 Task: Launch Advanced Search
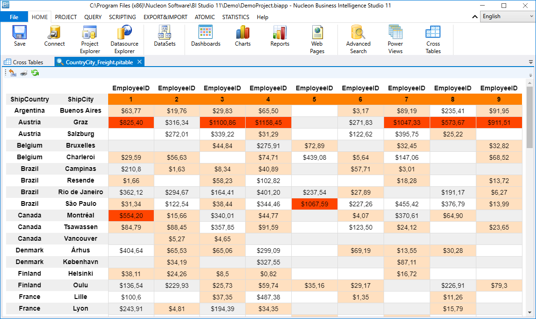pos(358,40)
